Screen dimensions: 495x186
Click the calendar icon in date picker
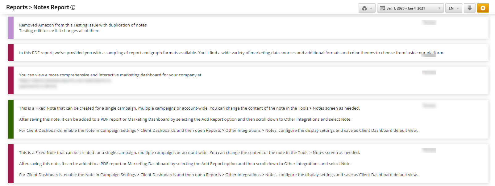[x=382, y=8]
